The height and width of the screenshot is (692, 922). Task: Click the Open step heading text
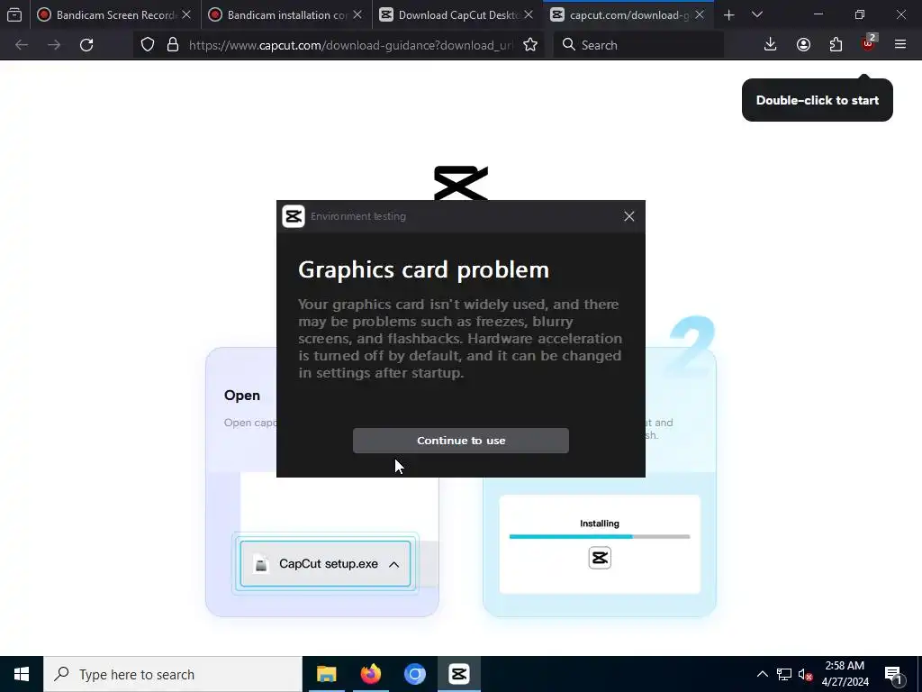click(x=241, y=396)
